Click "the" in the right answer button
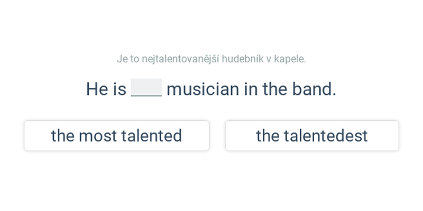Screen dimensions: 423x211 (268, 136)
